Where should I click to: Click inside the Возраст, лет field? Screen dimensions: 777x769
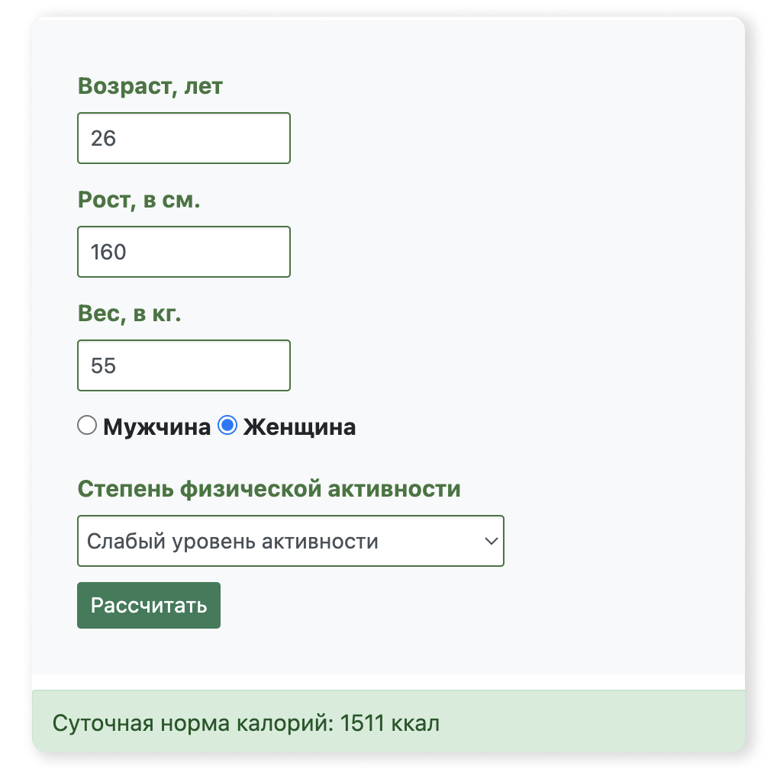click(183, 138)
